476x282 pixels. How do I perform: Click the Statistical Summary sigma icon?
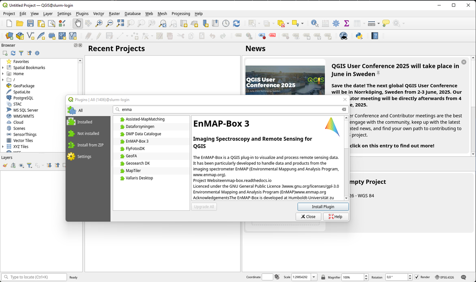click(346, 23)
